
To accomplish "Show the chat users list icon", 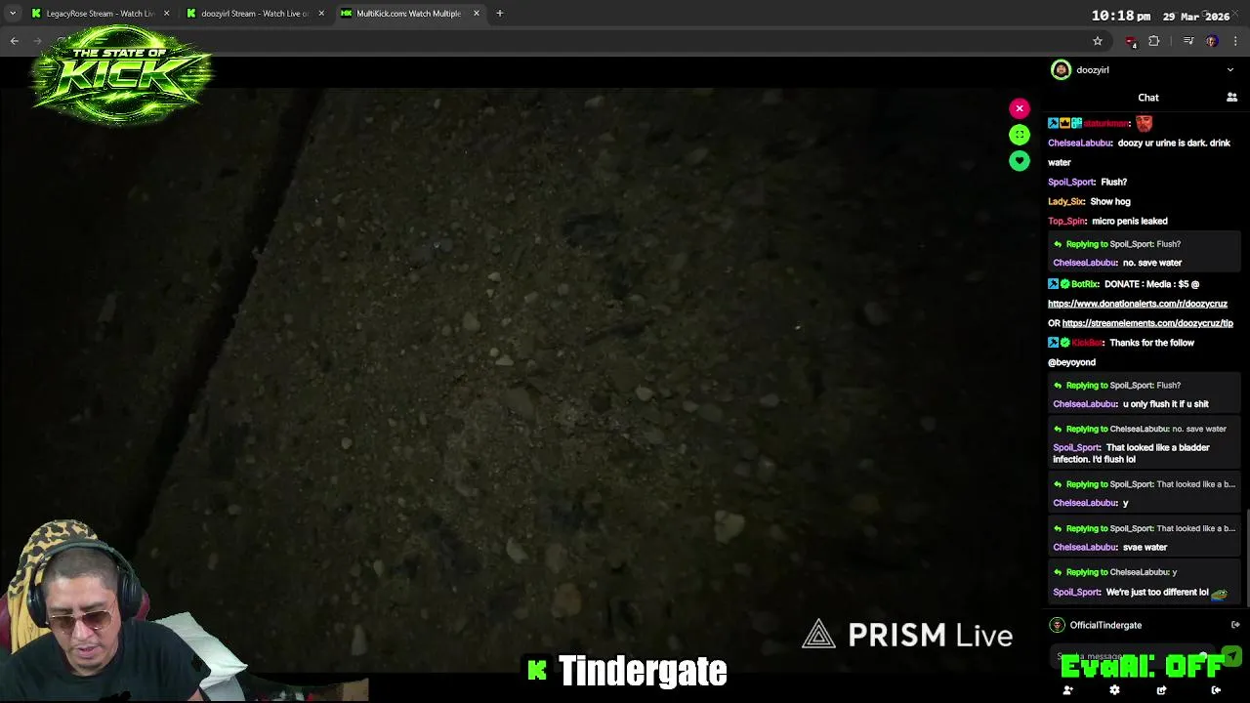I will click(1232, 98).
